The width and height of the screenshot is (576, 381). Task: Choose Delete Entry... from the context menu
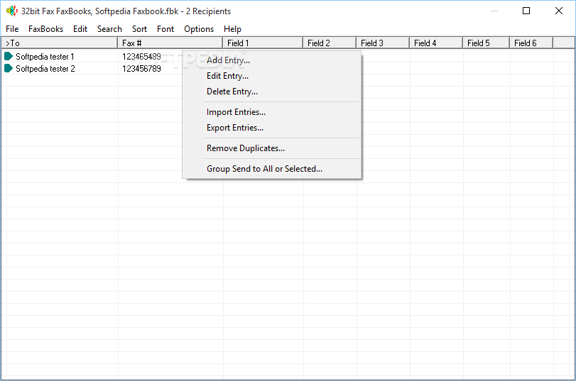coord(272,92)
